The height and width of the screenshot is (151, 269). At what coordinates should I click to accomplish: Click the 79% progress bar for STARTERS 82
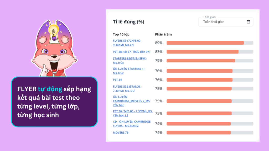210,61
